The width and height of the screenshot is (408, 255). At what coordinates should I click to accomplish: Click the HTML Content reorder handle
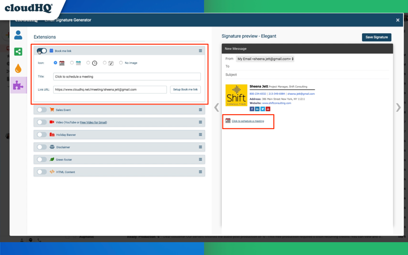tap(200, 172)
